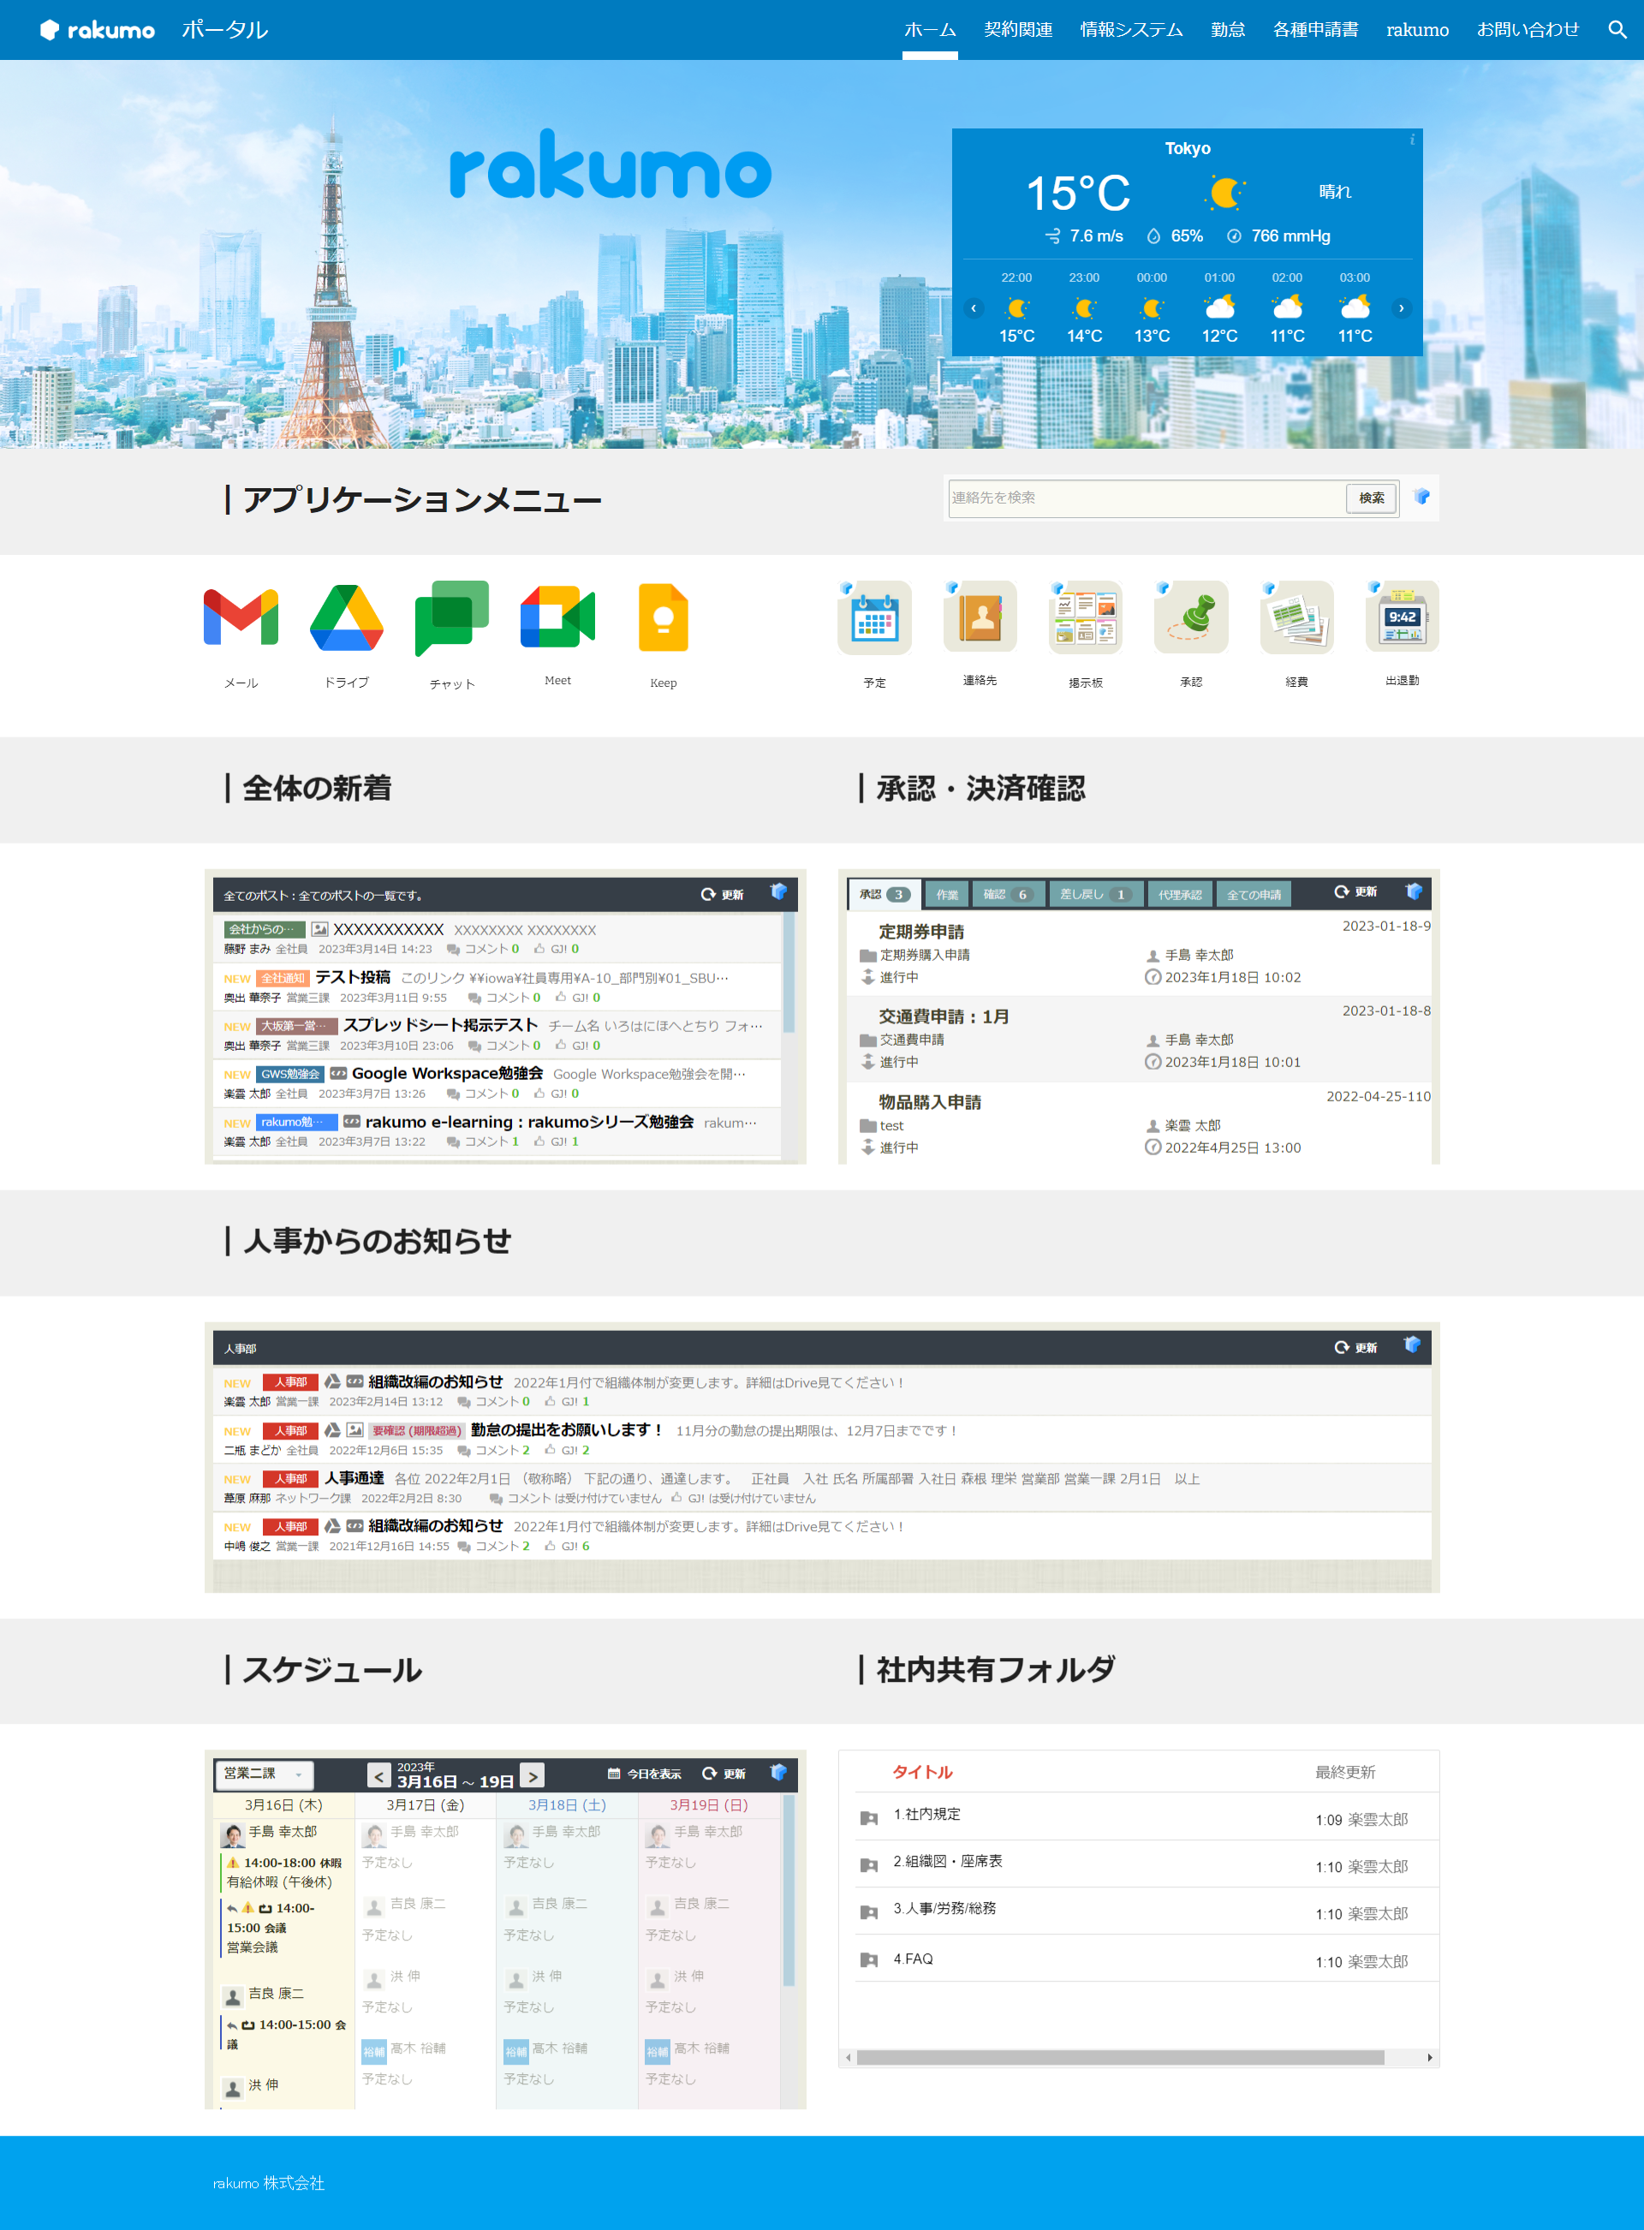Image resolution: width=1644 pixels, height=2230 pixels.
Task: Show earlier hours in weather forecast
Action: point(974,308)
